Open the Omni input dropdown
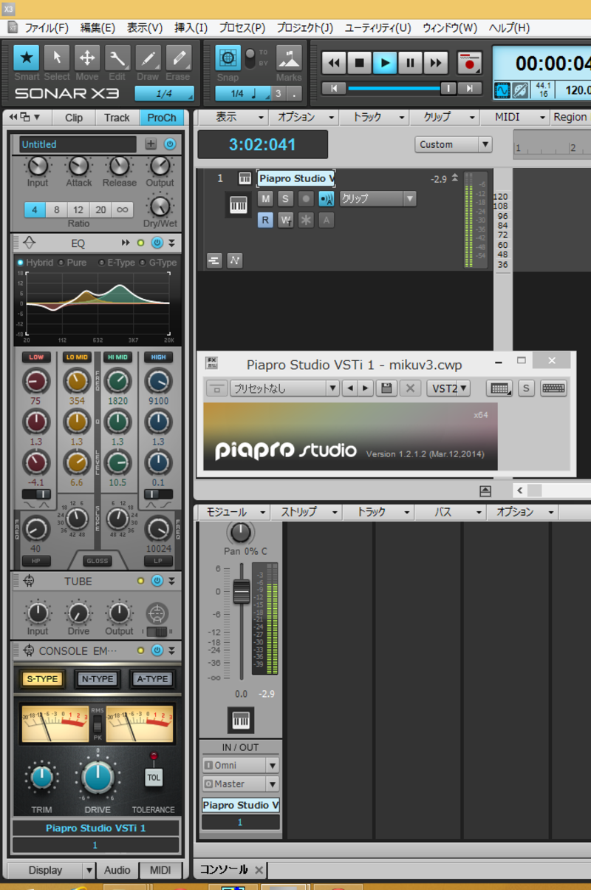 click(x=240, y=766)
